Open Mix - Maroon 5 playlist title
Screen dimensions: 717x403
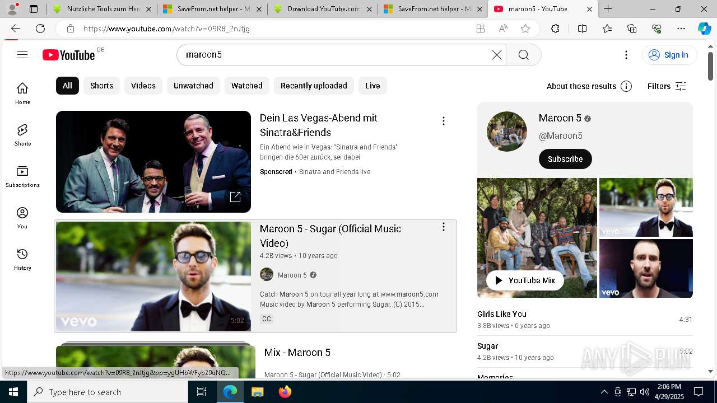[297, 353]
